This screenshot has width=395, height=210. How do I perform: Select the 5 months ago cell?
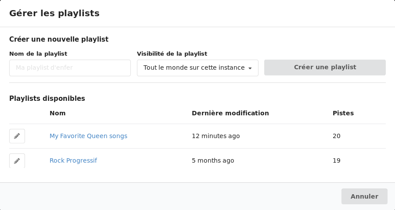coord(213,160)
